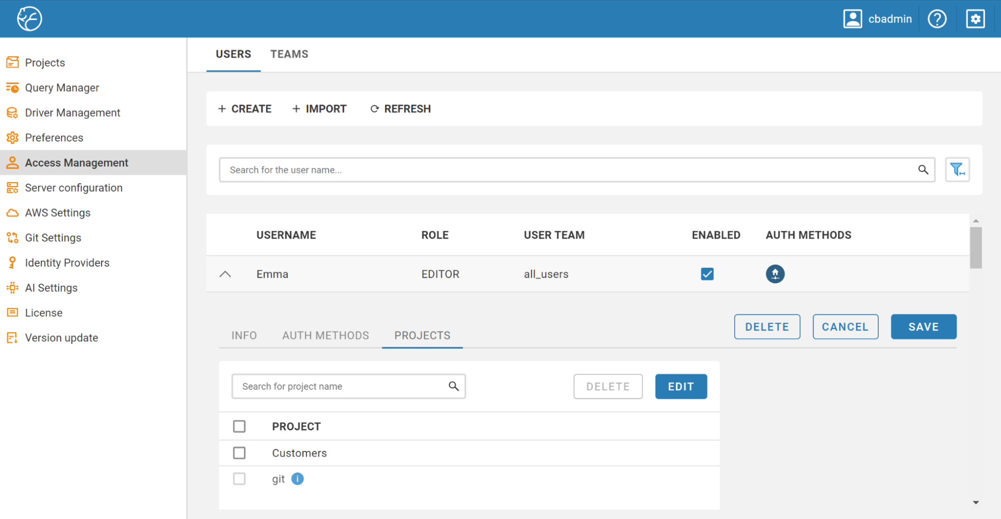This screenshot has width=1001, height=519.
Task: Click the Server configuration sidebar icon
Action: pos(13,188)
